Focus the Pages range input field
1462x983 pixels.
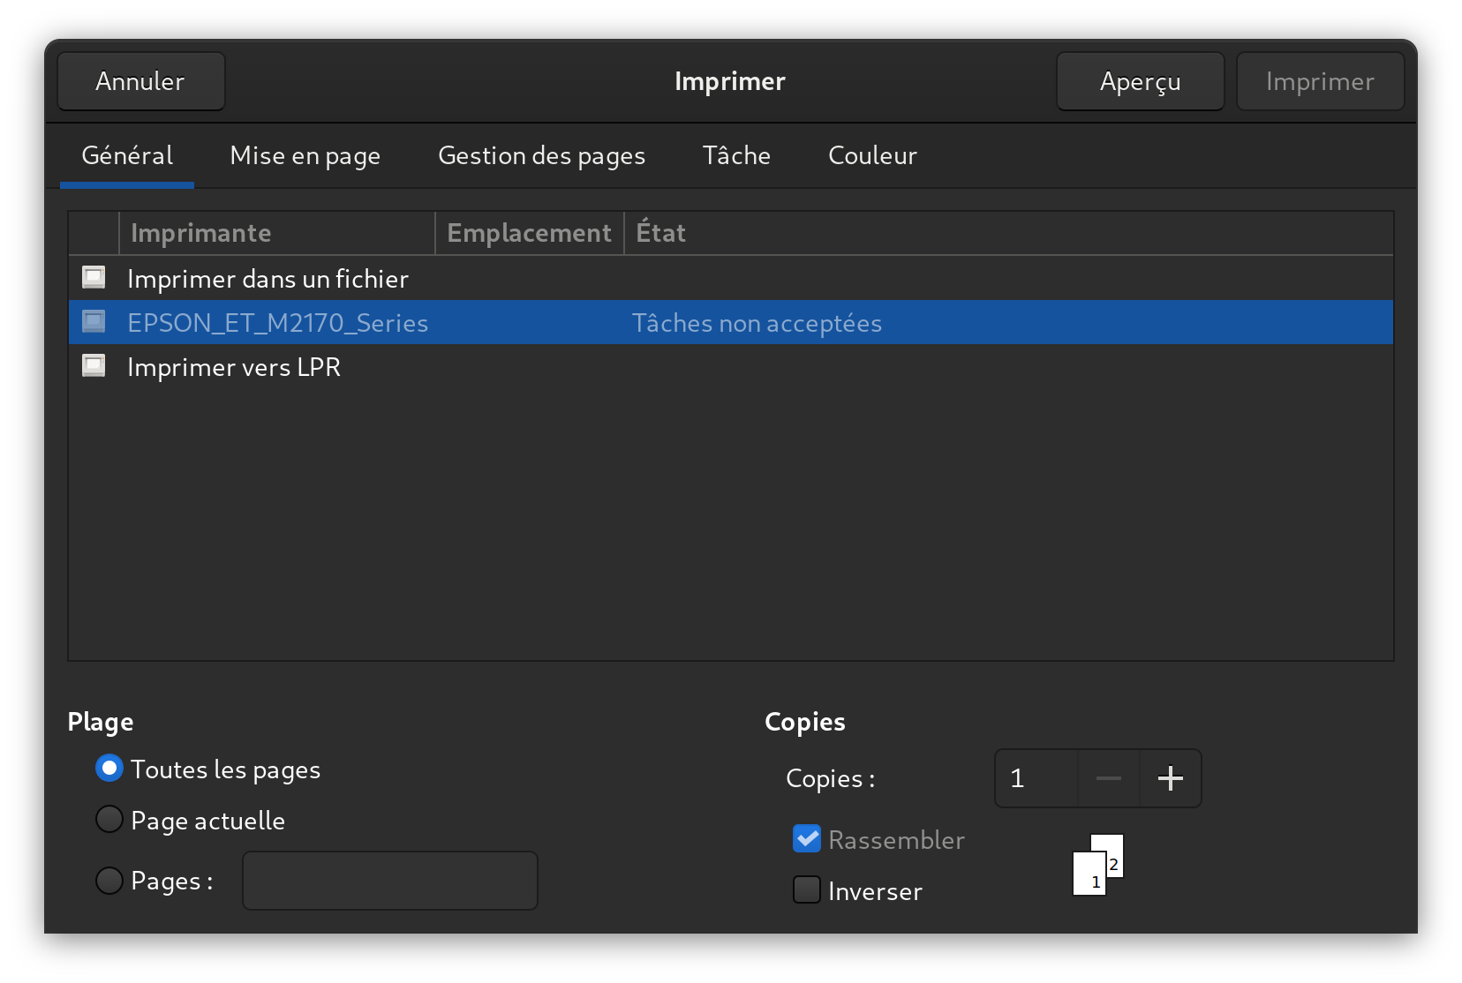click(390, 881)
